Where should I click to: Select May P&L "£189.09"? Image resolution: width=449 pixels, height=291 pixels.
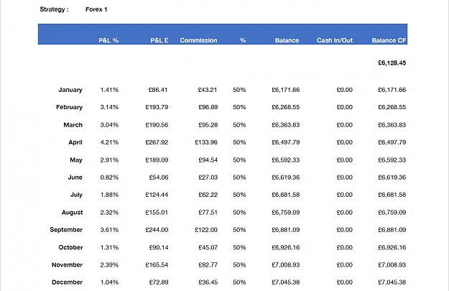click(157, 160)
